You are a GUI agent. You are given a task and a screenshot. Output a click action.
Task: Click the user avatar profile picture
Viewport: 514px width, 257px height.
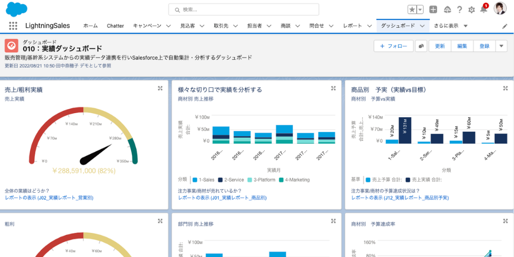[x=500, y=9]
